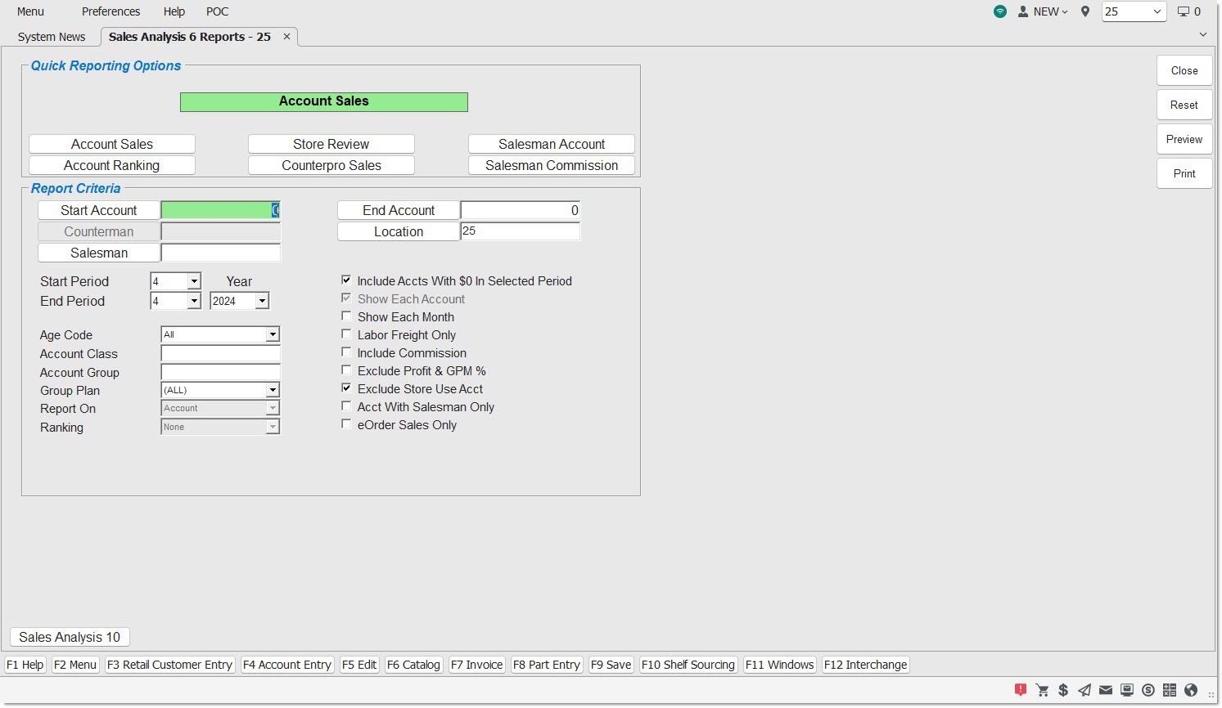The height and width of the screenshot is (708, 1222).
Task: Click the calculator icon in status bar
Action: click(x=1170, y=690)
